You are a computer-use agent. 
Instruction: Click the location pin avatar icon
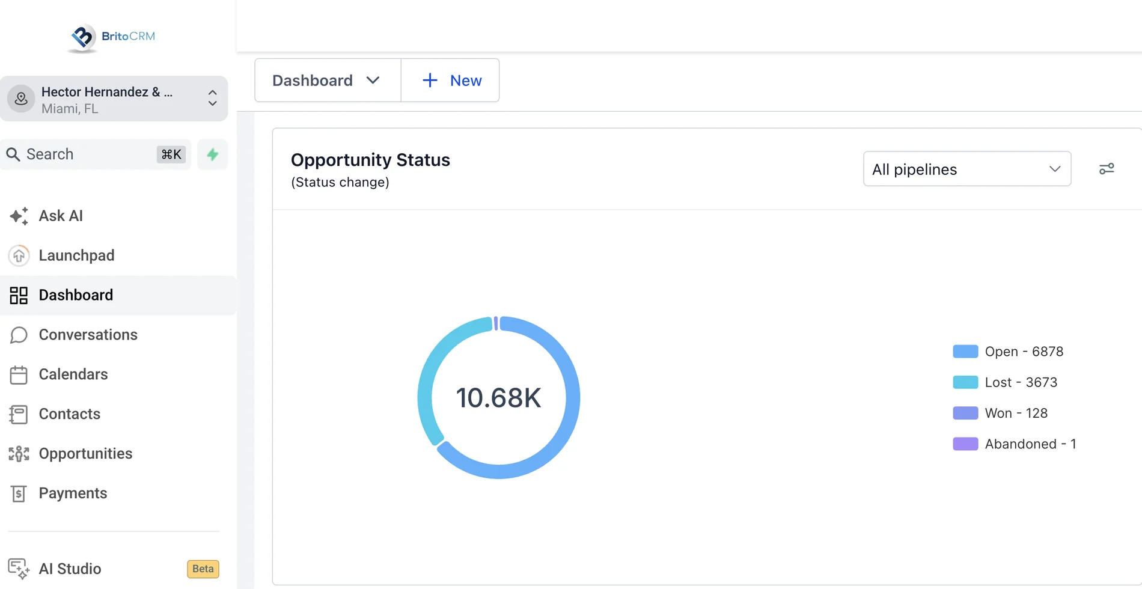pos(21,99)
